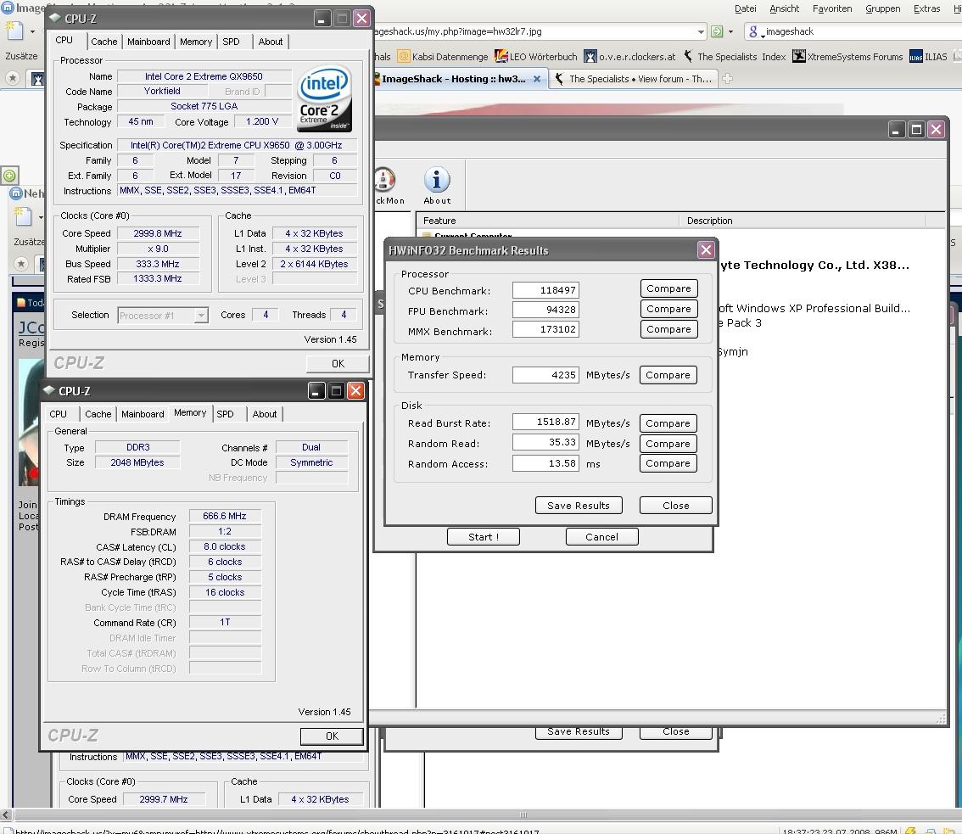Click the horizontal scrollbar left arrow
Viewport: 962px width, 834px height.
(6, 815)
